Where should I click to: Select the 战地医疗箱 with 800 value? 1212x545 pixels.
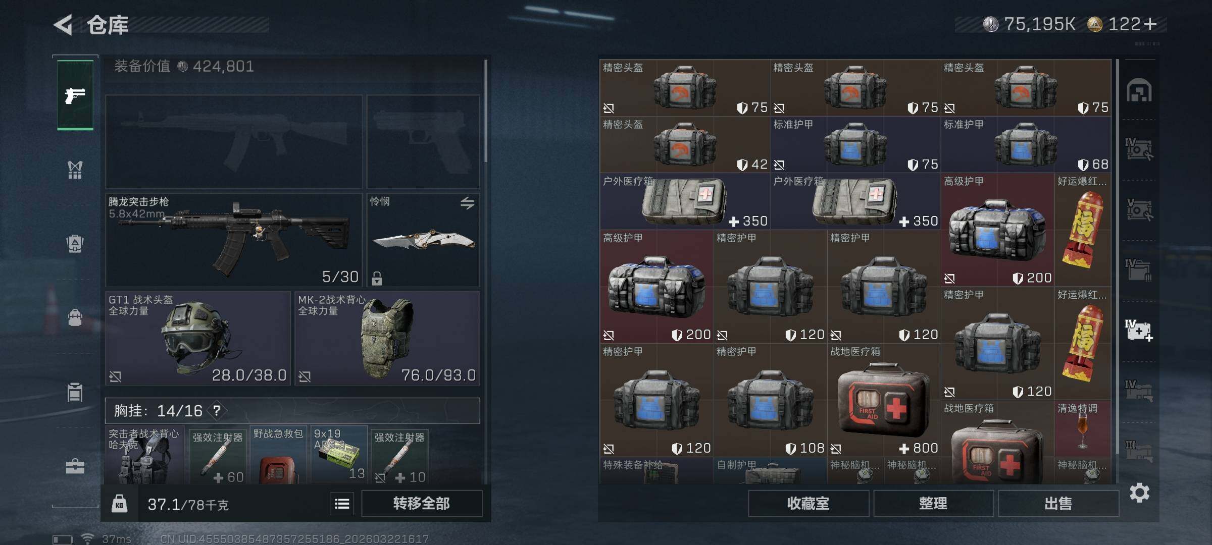tap(884, 400)
